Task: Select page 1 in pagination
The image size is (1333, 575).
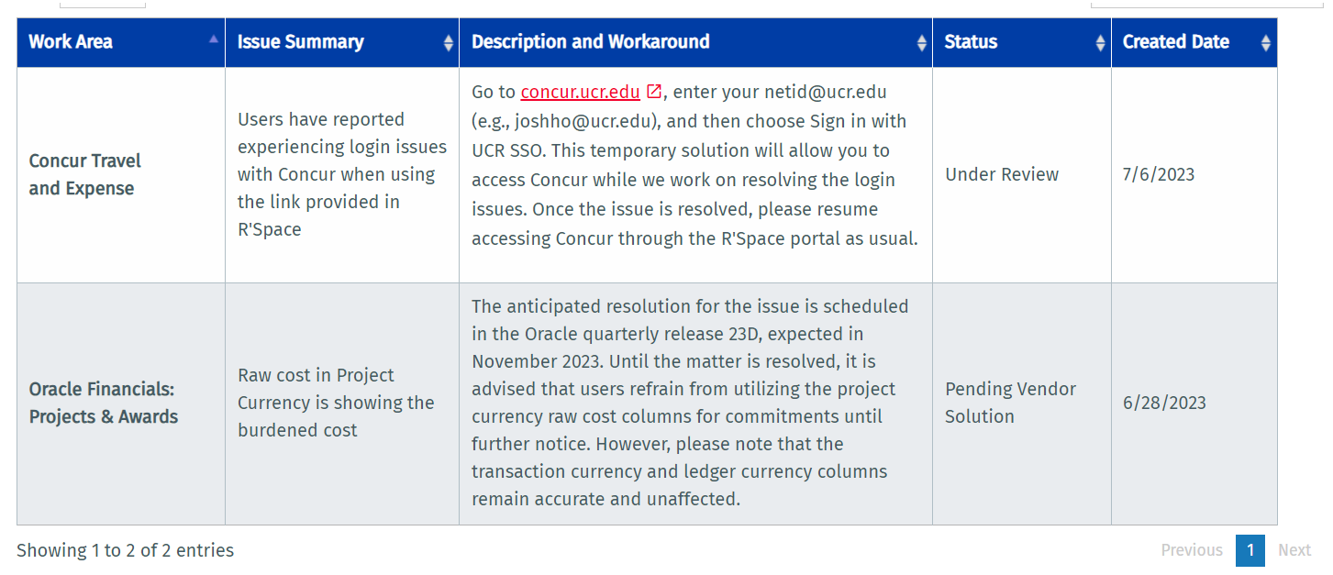Action: pyautogui.click(x=1250, y=550)
